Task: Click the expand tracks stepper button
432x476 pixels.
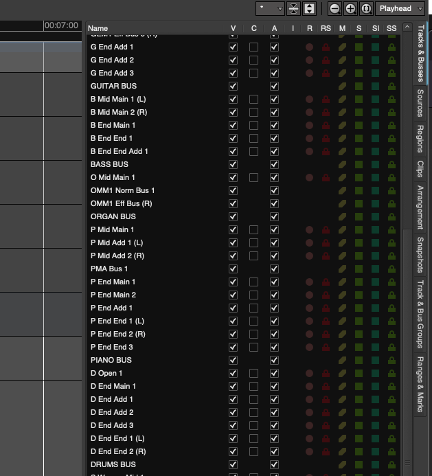Action: pyautogui.click(x=309, y=8)
